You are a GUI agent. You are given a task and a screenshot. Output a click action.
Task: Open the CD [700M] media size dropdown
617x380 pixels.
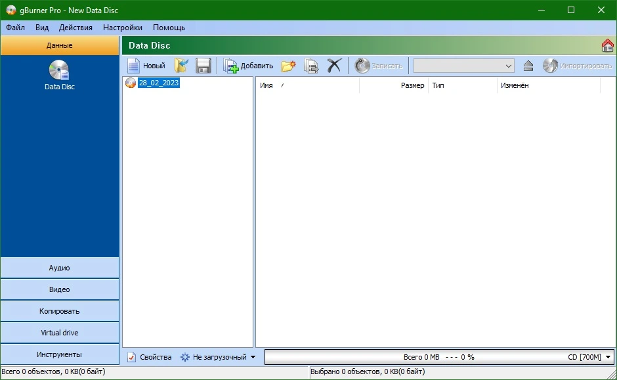(x=589, y=357)
